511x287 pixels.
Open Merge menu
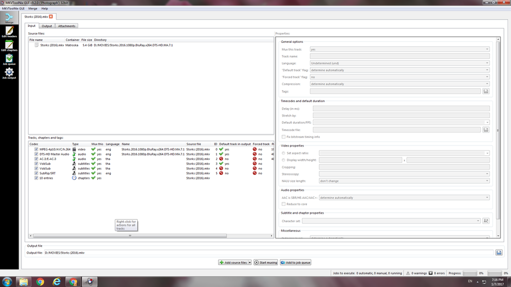tap(32, 8)
